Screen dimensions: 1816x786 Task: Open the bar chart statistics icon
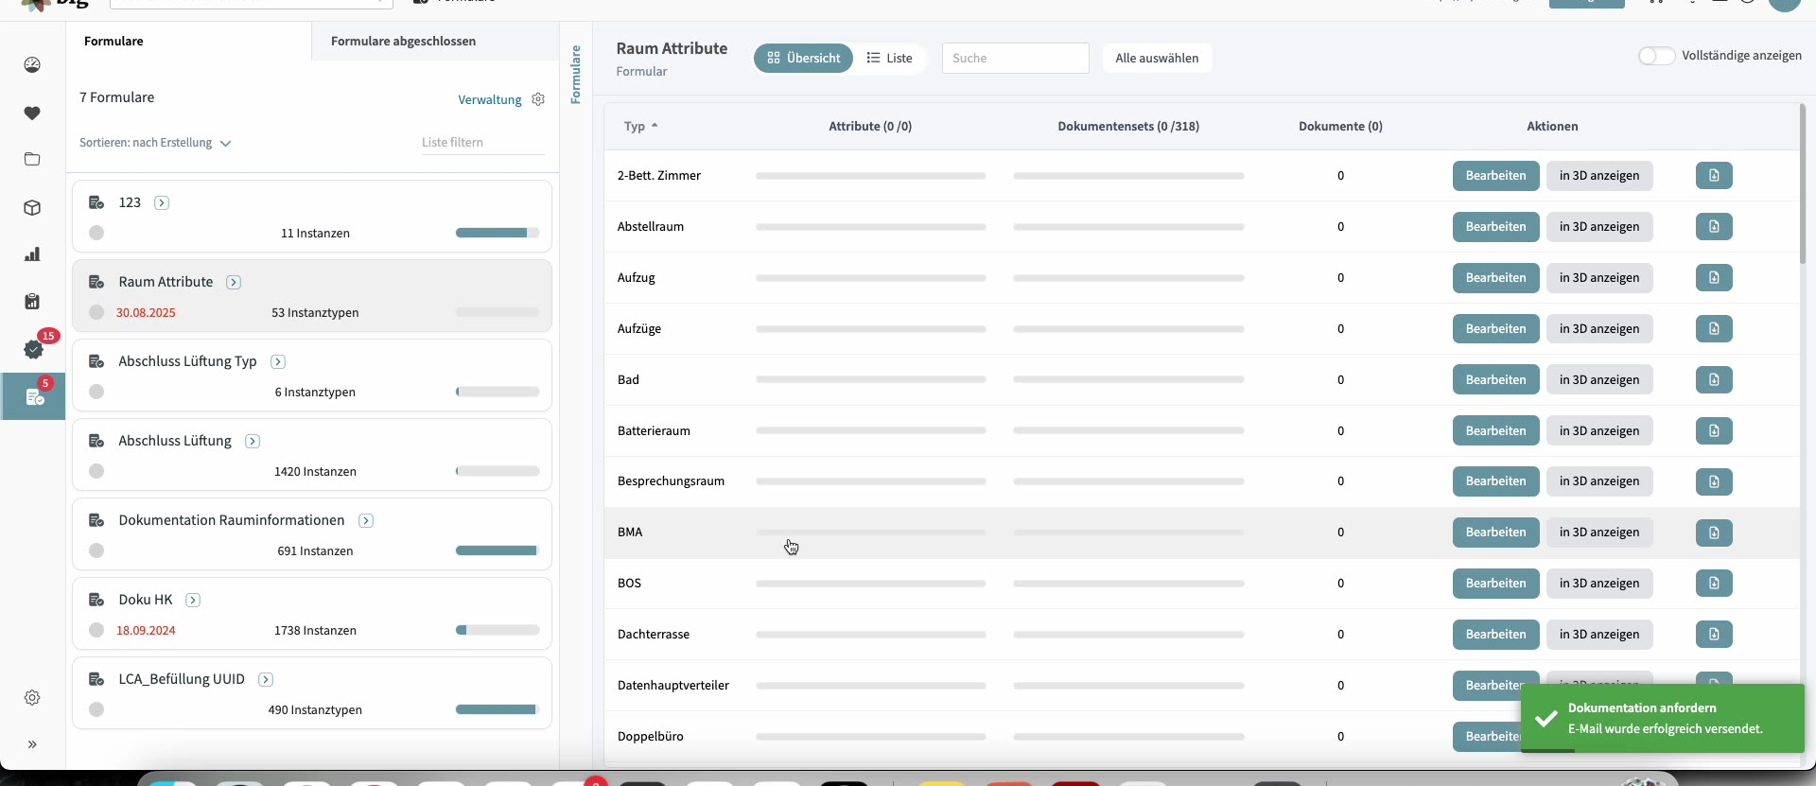coord(32,254)
